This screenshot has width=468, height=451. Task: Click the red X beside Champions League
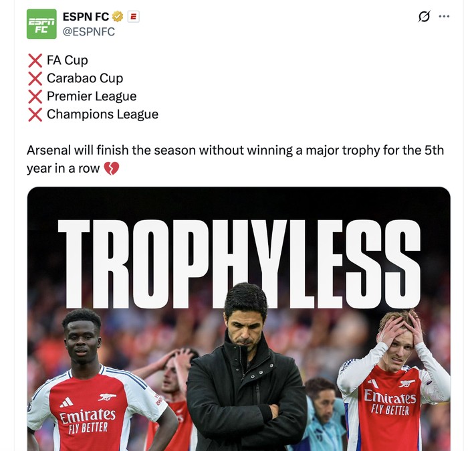[35, 114]
